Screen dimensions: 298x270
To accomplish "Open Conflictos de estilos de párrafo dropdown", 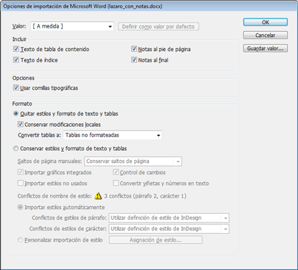I will click(169, 218).
